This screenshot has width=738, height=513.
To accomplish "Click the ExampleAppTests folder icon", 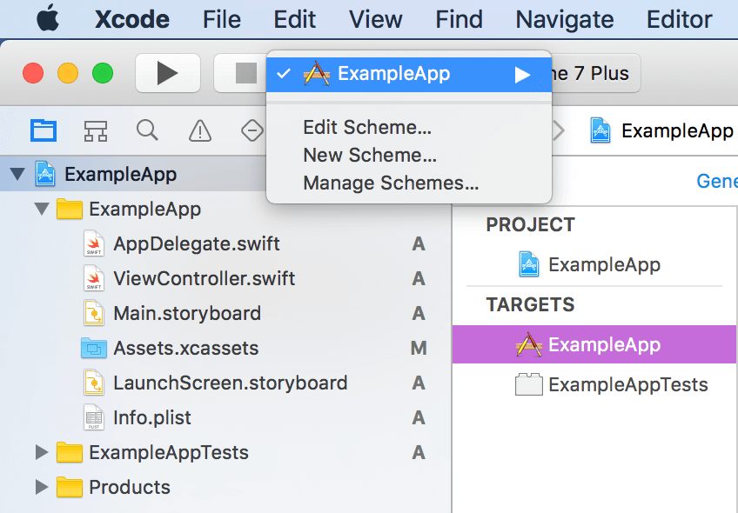I will tap(70, 452).
